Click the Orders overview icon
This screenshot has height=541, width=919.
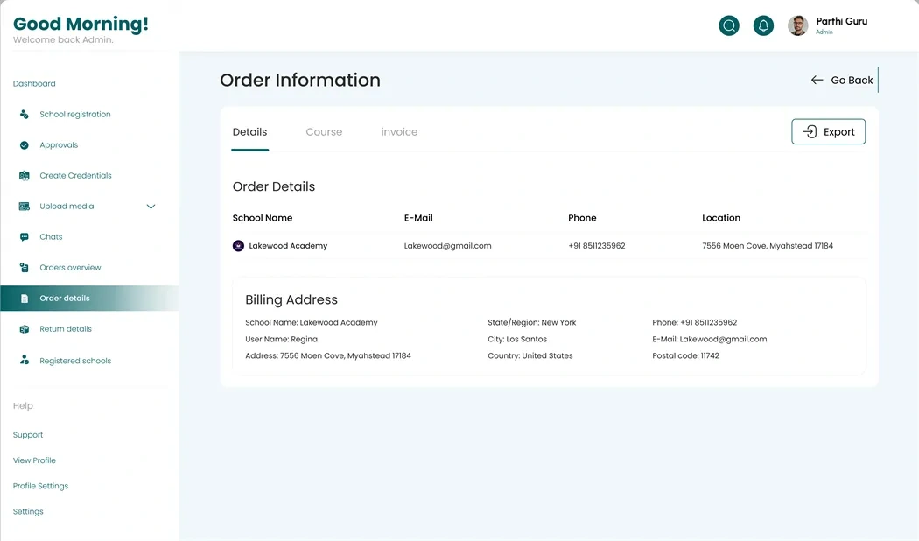[x=24, y=267]
